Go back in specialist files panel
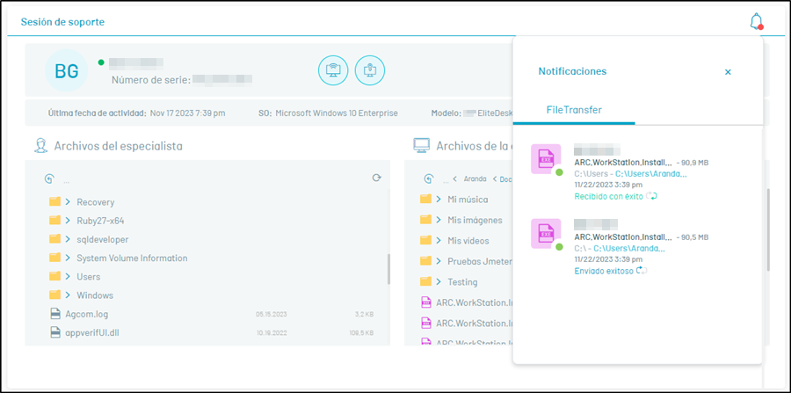 (49, 178)
